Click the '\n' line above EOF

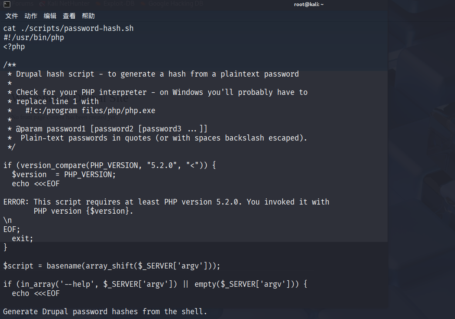(x=7, y=220)
